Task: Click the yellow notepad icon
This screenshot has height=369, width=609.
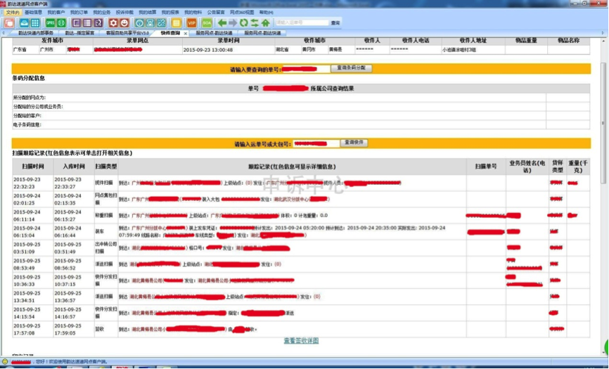Action: [x=176, y=23]
